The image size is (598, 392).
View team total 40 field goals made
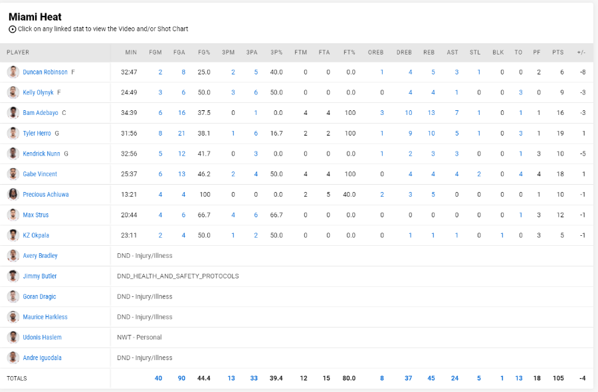tap(158, 378)
